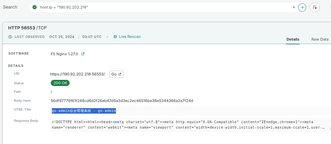Click the 200 OK status badge
This screenshot has width=331, height=144.
point(60,83)
